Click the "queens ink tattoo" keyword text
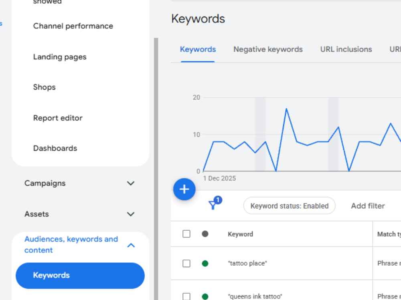Viewport: 401px width, 300px height. [x=255, y=296]
